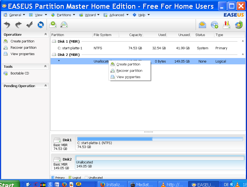Open the Partitions menu
Image resolution: width=247 pixels, height=187 pixels.
[64, 15]
